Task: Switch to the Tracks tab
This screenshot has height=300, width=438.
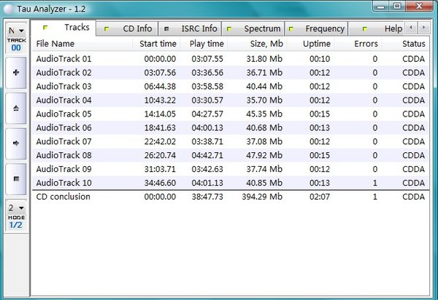Action: [x=64, y=28]
